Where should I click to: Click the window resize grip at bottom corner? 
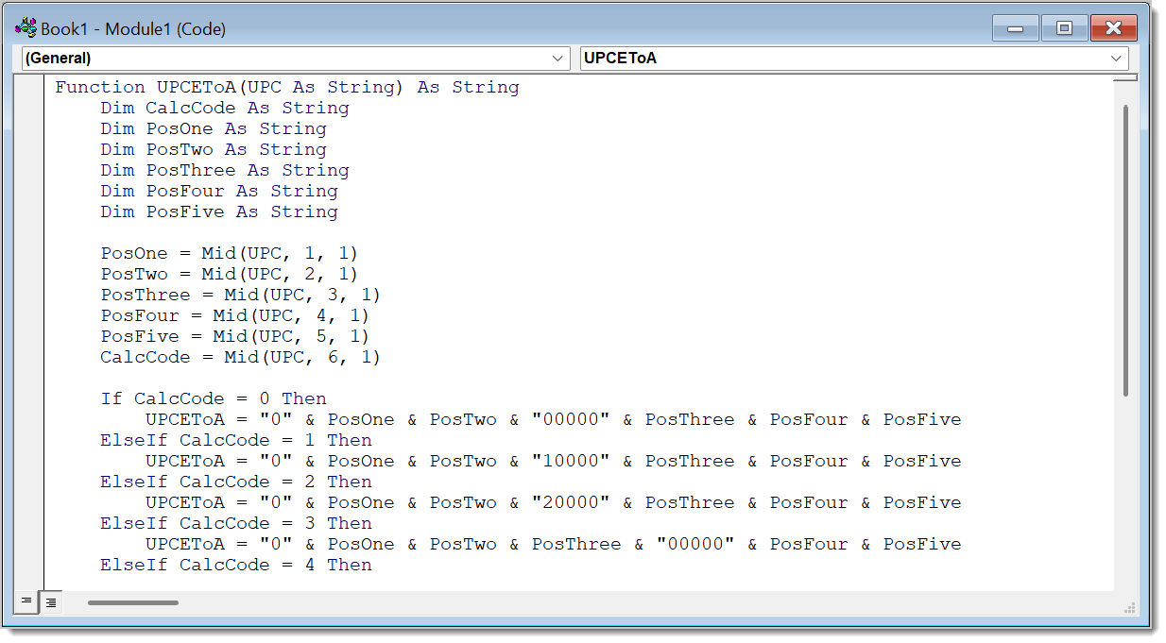(1128, 606)
